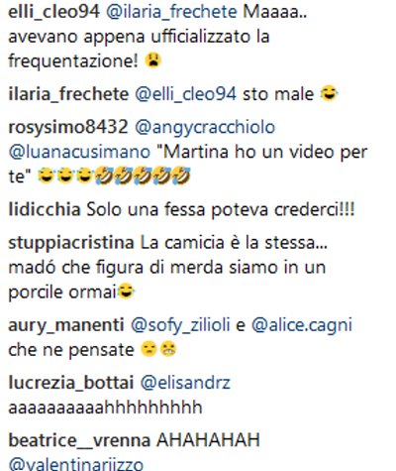The width and height of the screenshot is (396, 471).
Task: Open aury_manenti user profile
Action: click(66, 325)
